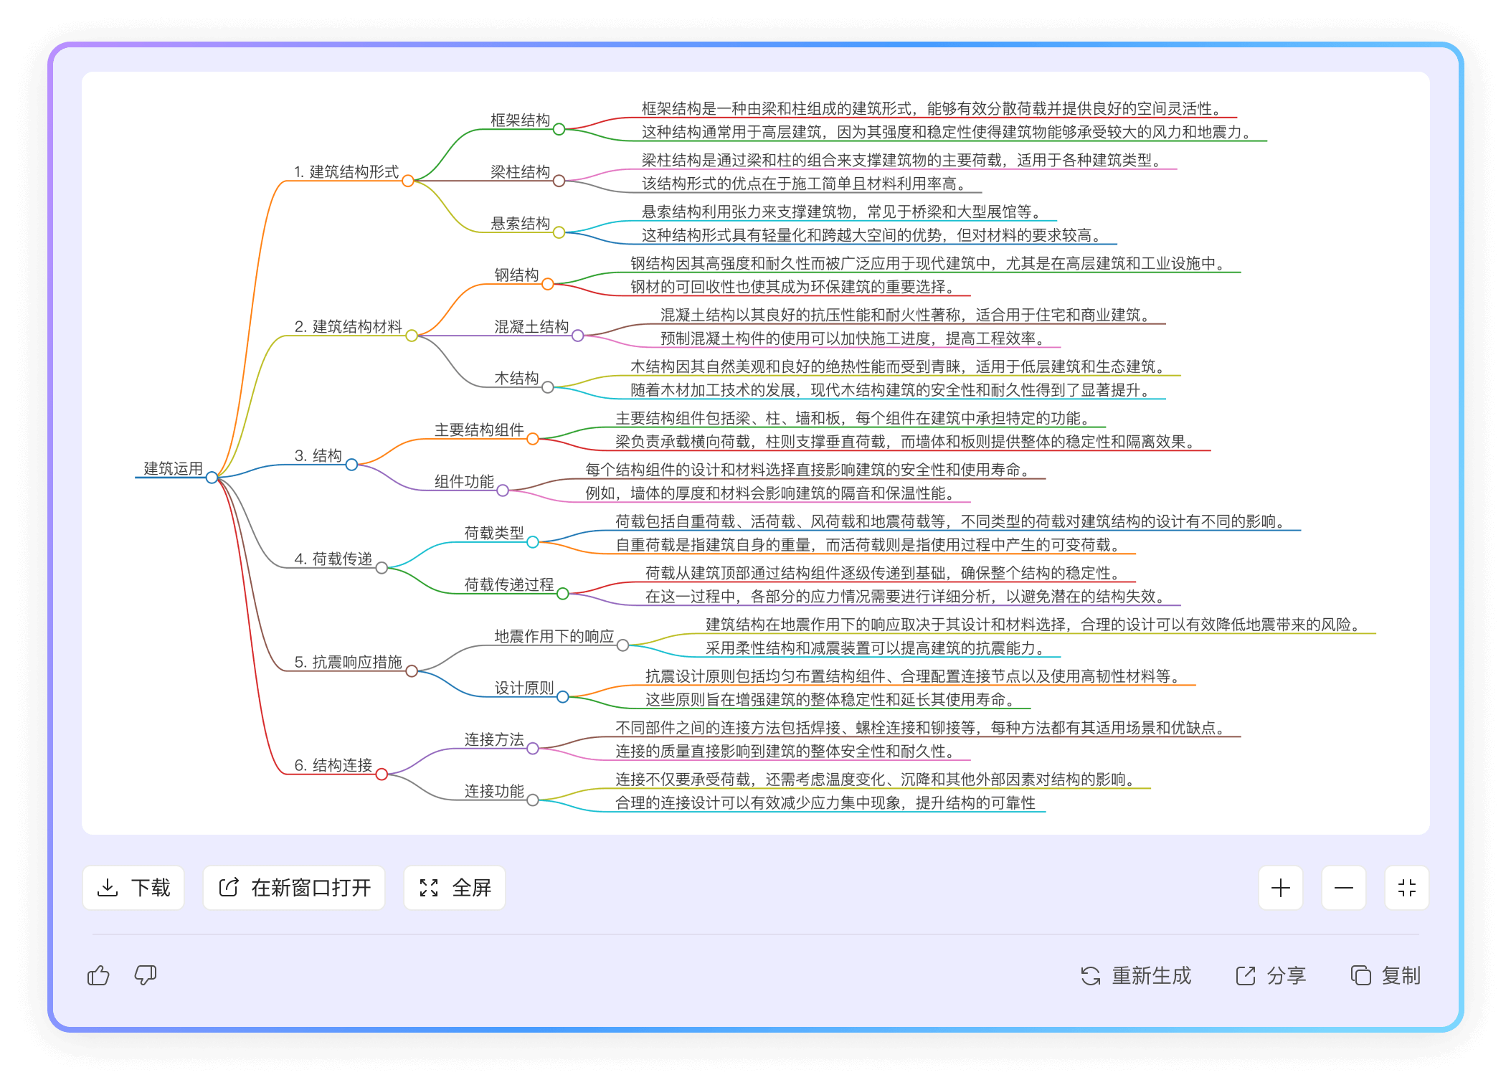Select the 梁柱结构 node label

pyautogui.click(x=521, y=171)
